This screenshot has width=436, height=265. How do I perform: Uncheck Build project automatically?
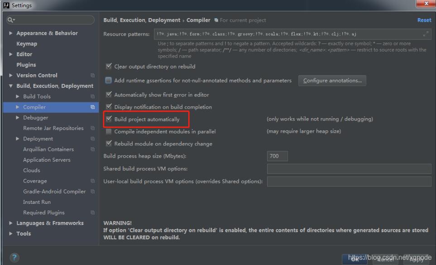[x=109, y=119]
